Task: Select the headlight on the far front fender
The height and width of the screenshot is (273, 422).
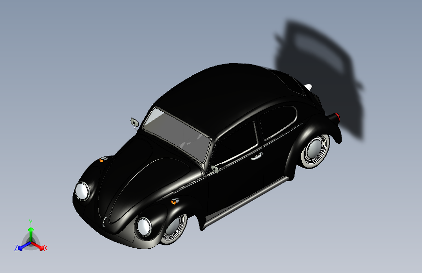Action: 82,191
